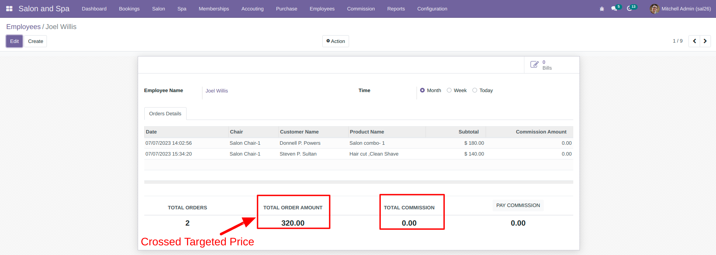Image resolution: width=716 pixels, height=255 pixels.
Task: Go to previous employee record arrow
Action: 694,41
